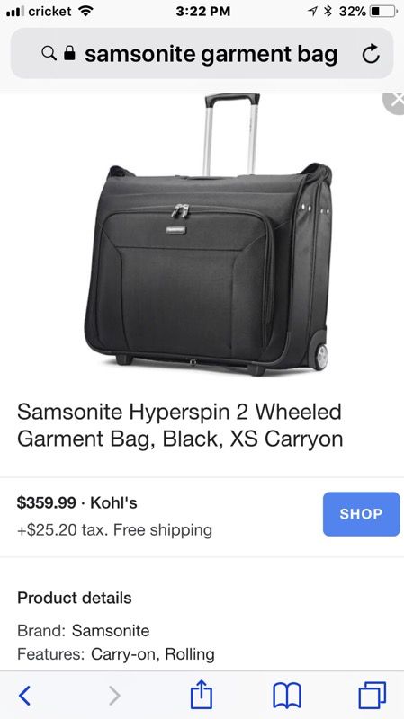Open the tabs overview icon

pos(373,695)
